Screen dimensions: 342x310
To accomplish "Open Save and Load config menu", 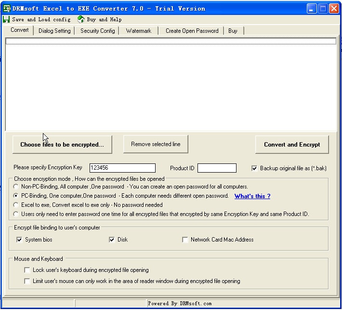I will pyautogui.click(x=41, y=19).
